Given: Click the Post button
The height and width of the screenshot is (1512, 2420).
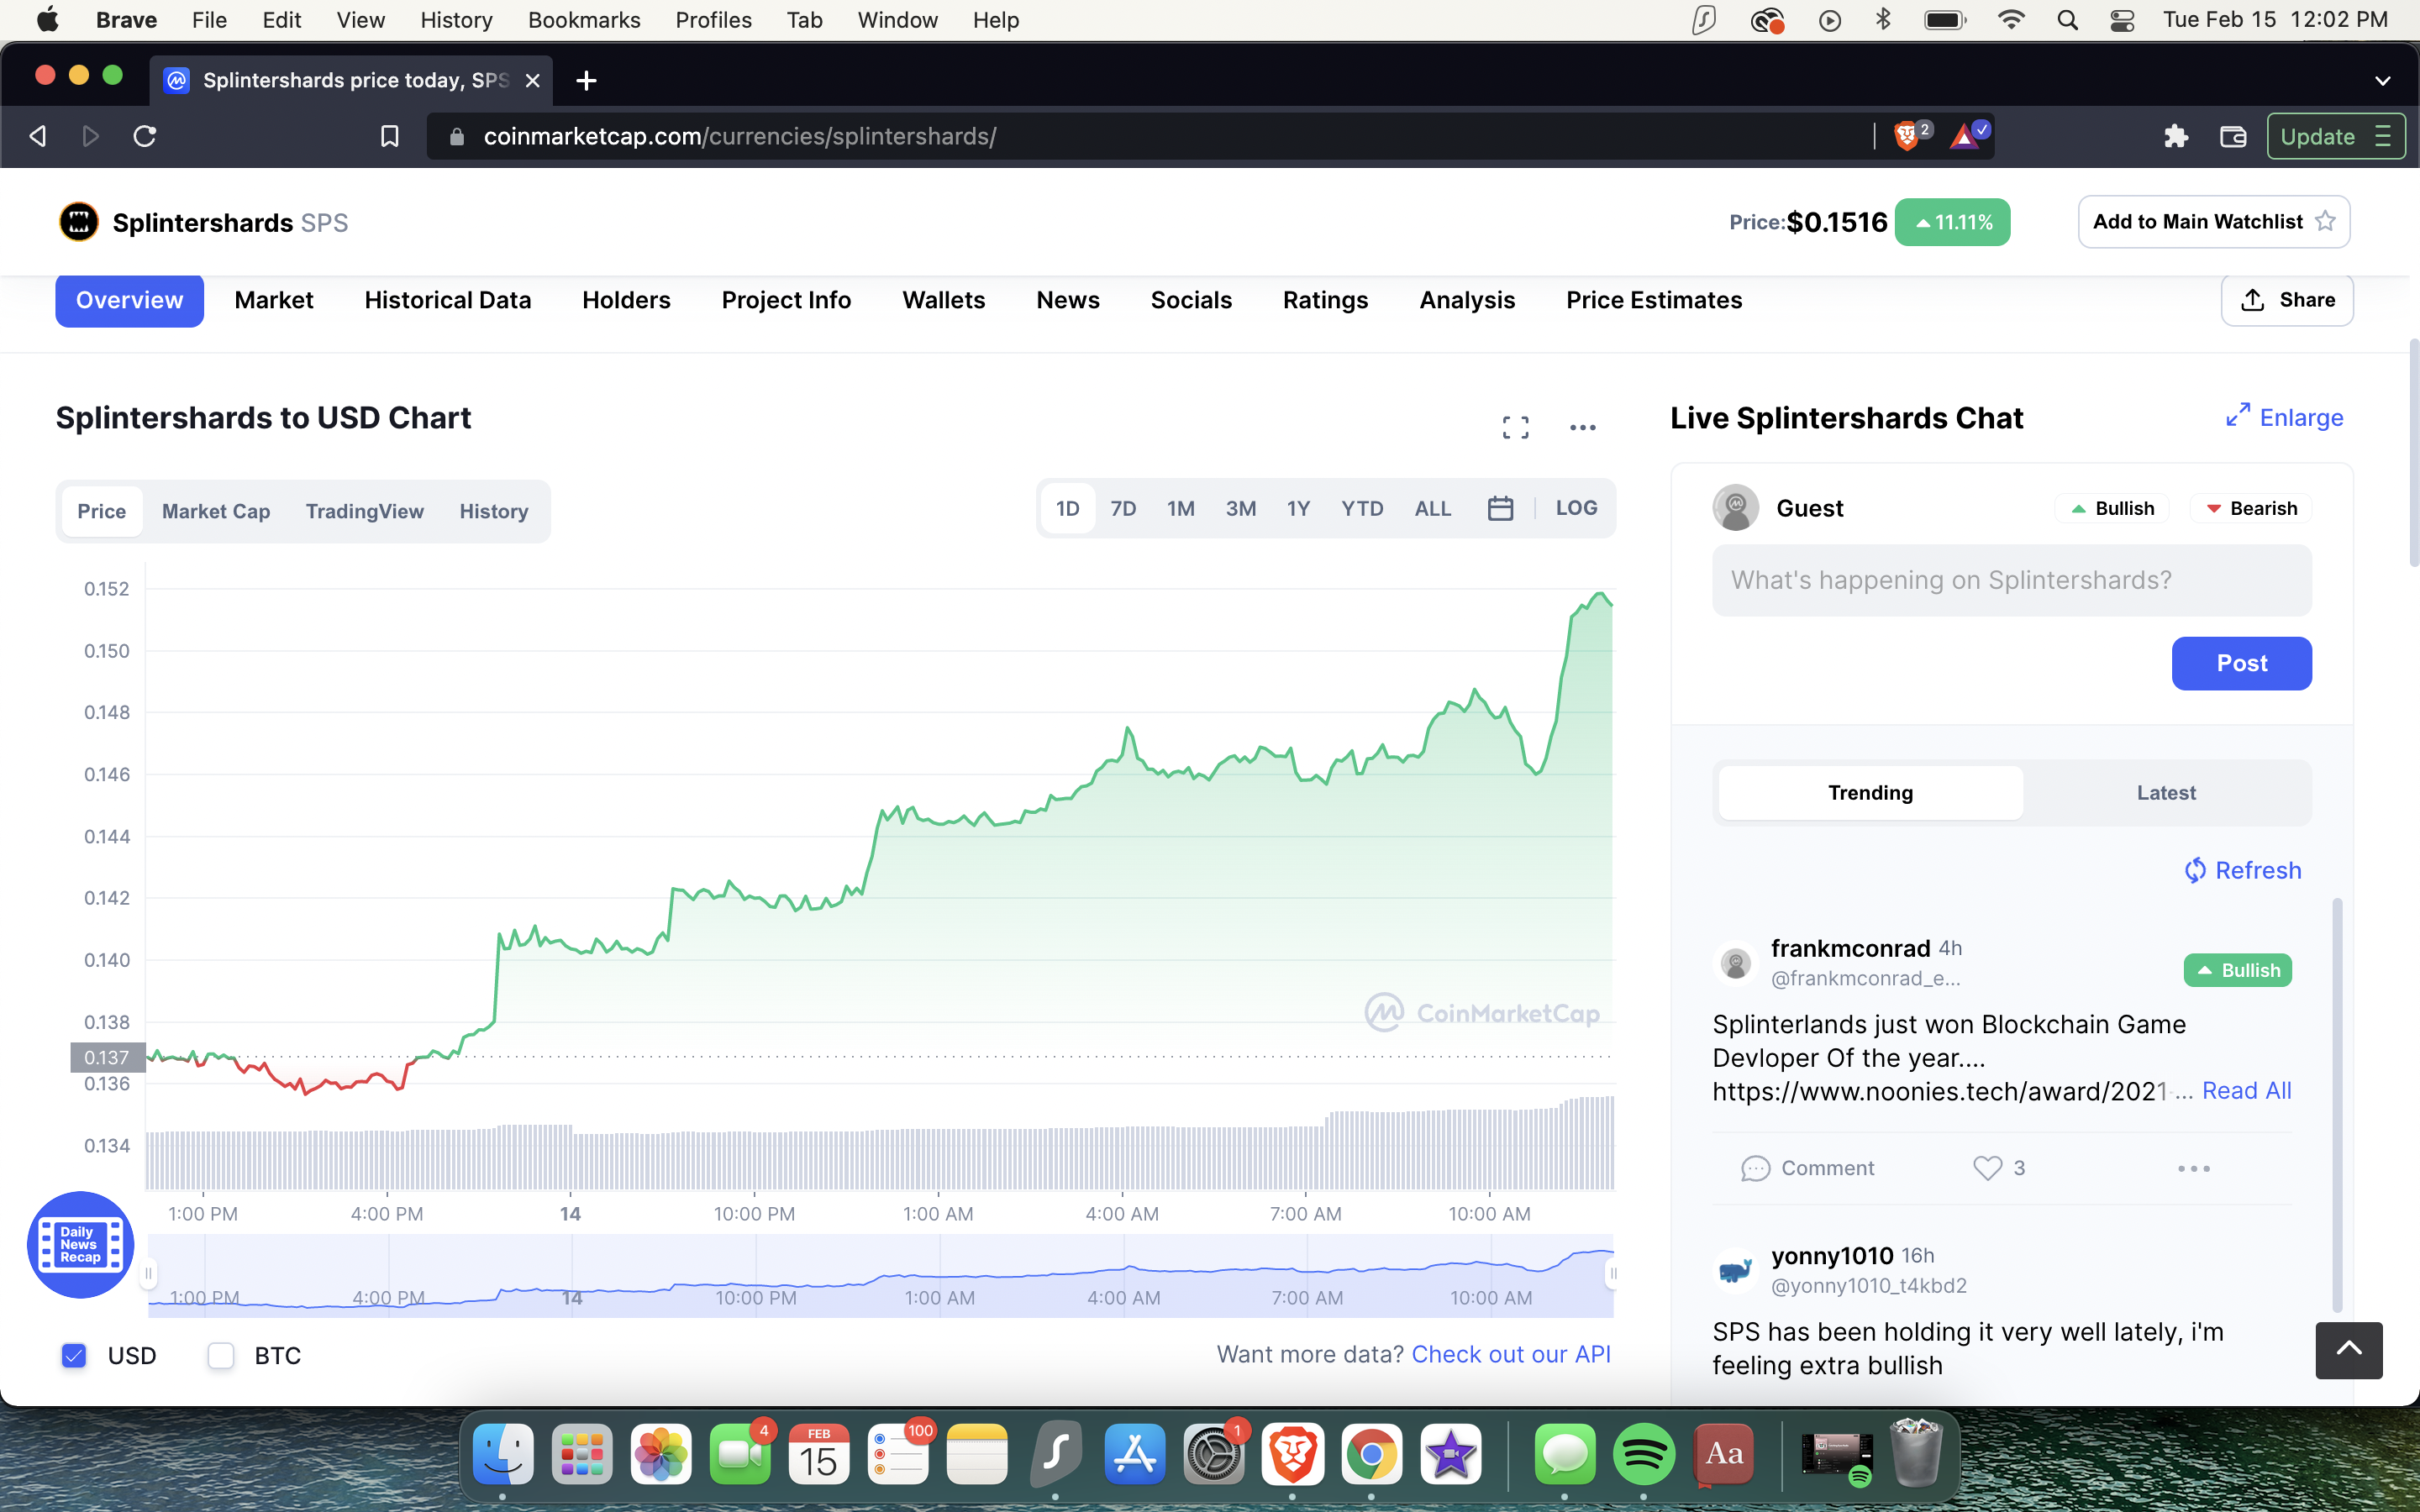Looking at the screenshot, I should [x=2241, y=663].
